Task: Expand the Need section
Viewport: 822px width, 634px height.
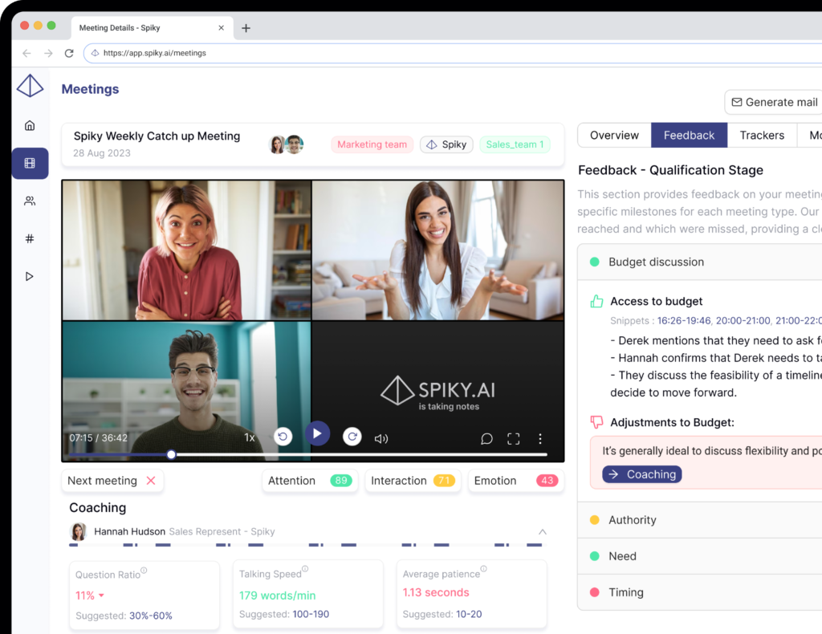Action: [x=700, y=556]
